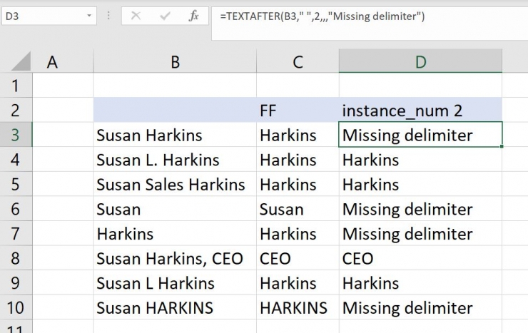
Task: Click the fill handle of cell D3
Action: (502, 146)
